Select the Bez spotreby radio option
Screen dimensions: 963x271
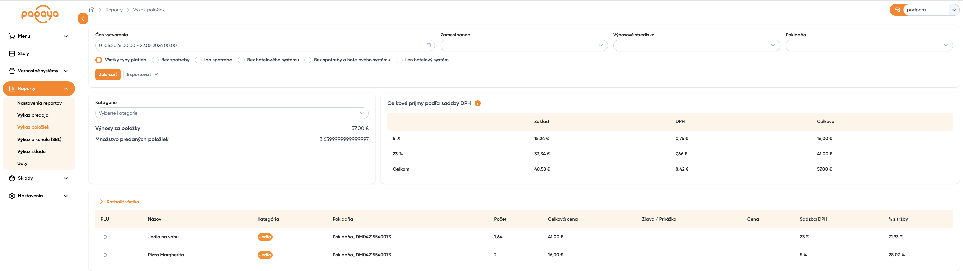pos(155,60)
